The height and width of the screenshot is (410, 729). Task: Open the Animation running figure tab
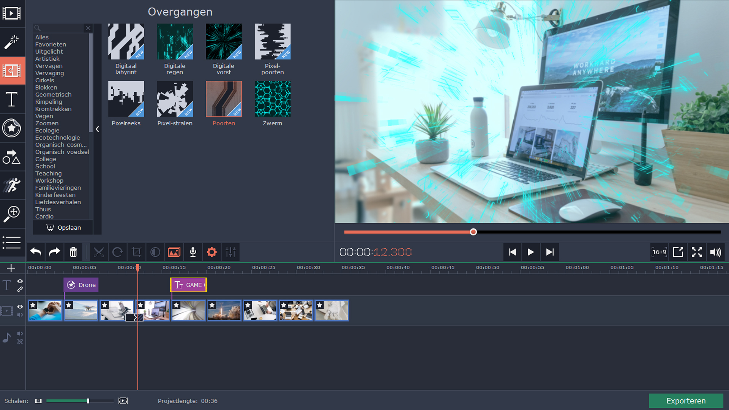click(x=12, y=186)
